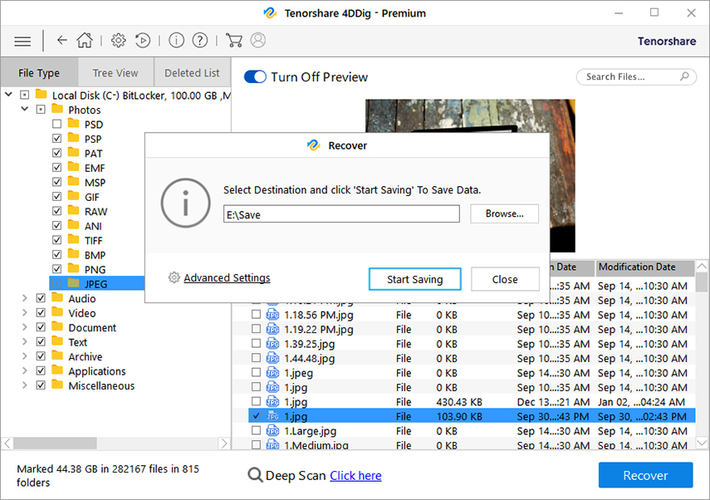Image resolution: width=710 pixels, height=500 pixels.
Task: Uncheck the Miscellaneous category checkbox
Action: coord(41,385)
